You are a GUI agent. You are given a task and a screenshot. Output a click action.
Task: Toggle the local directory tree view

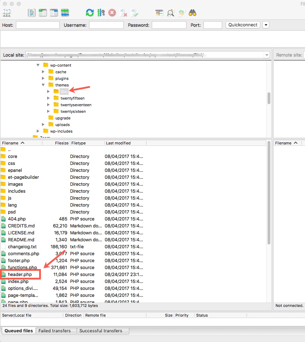click(x=43, y=13)
